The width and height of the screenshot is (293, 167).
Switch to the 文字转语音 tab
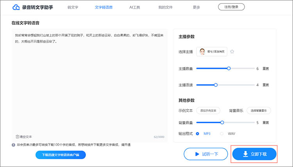104,7
